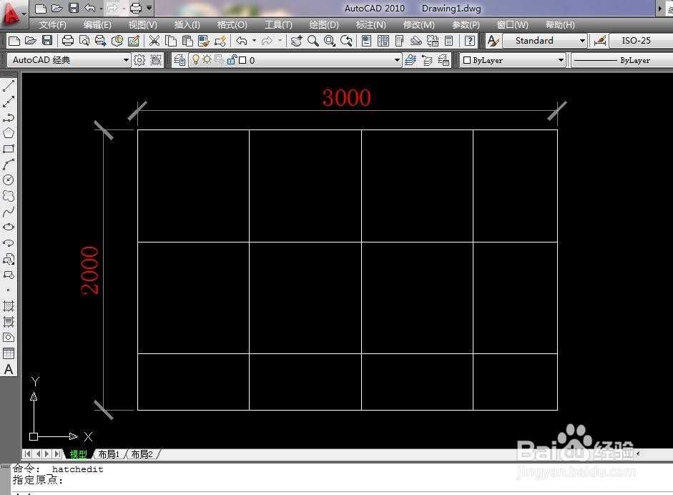Click Workspace Settings gear icon
673x495 pixels.
[x=139, y=60]
